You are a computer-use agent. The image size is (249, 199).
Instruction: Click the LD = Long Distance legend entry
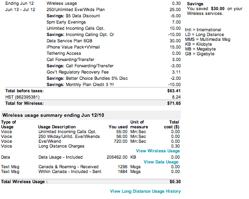204,35
